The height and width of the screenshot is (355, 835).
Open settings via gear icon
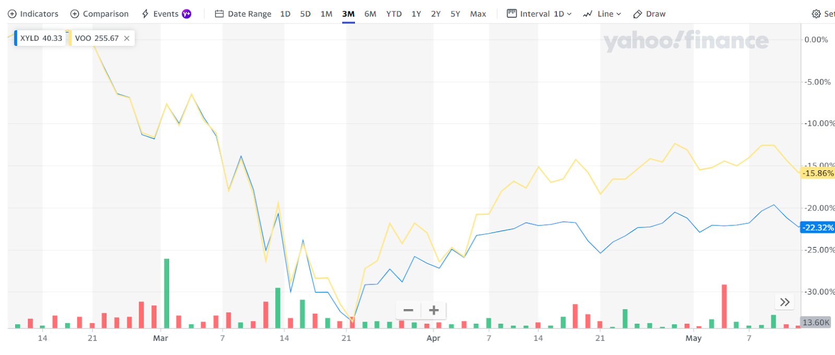tap(816, 14)
